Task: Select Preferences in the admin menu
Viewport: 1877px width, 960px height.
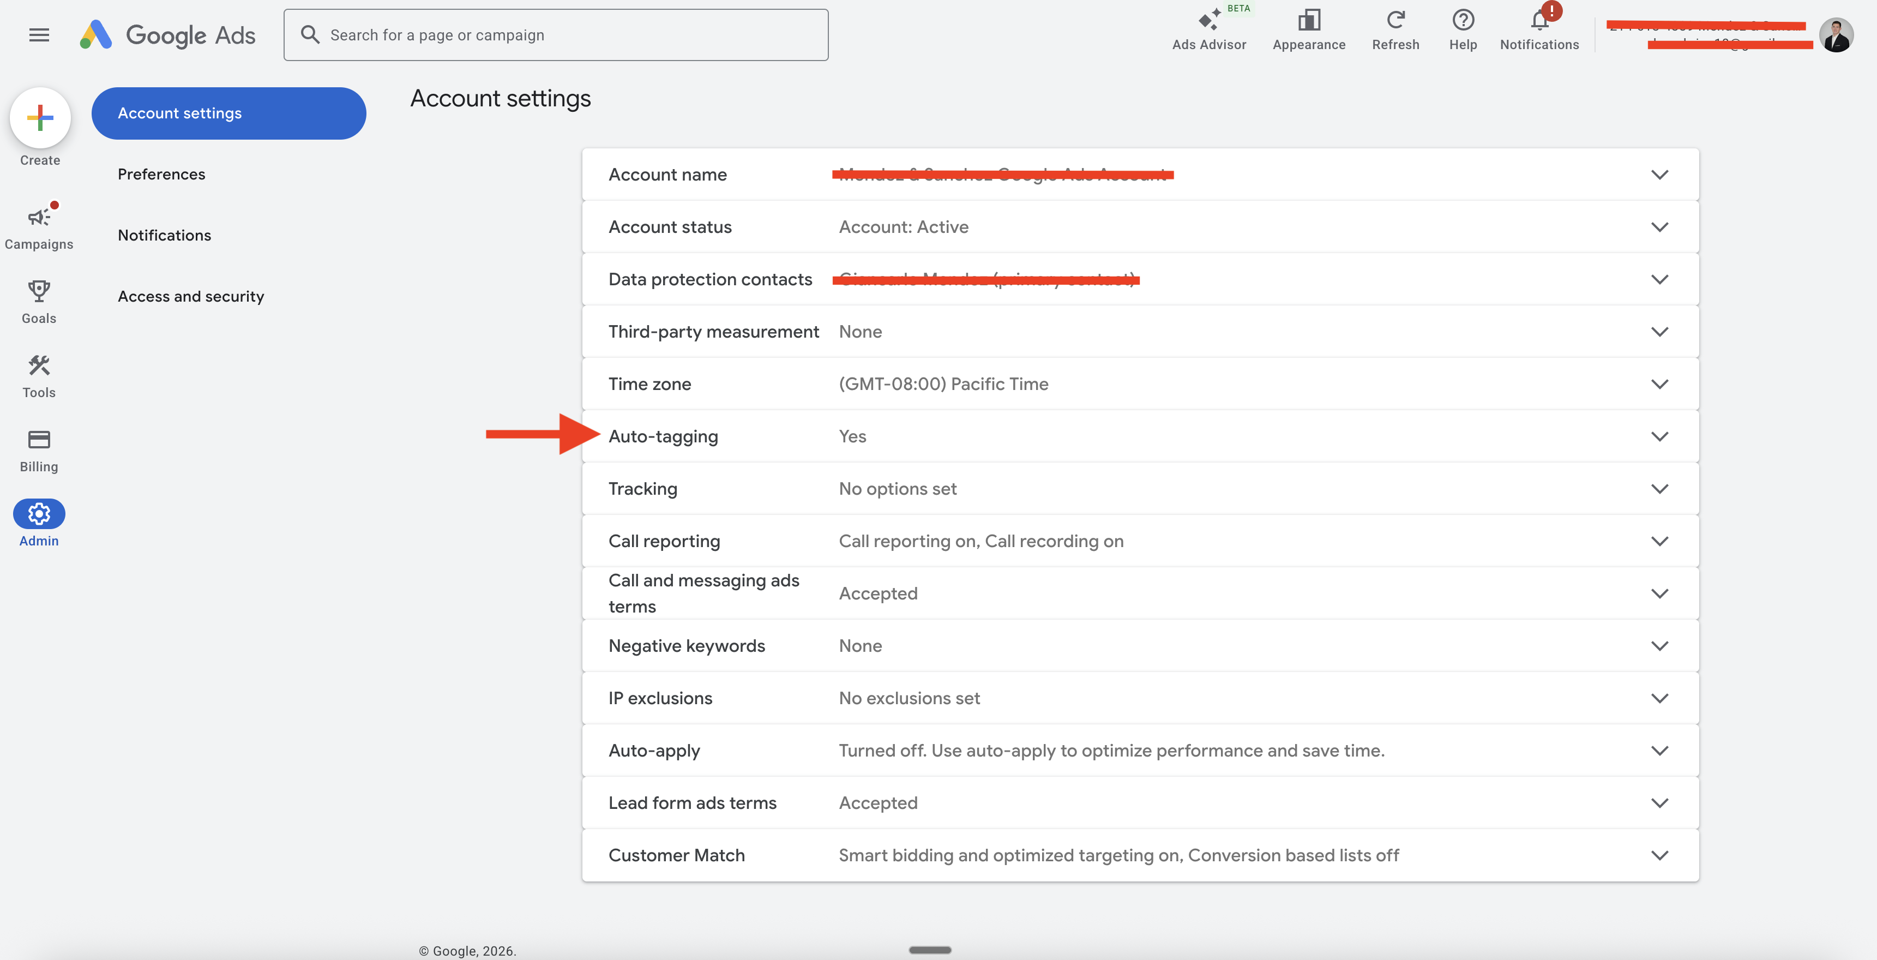Action: [x=162, y=174]
